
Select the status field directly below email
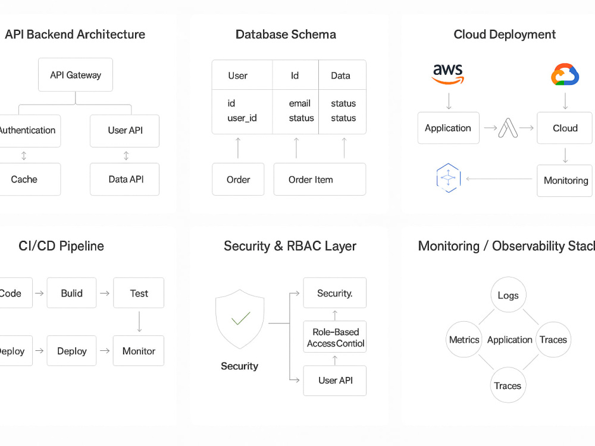[x=301, y=118]
